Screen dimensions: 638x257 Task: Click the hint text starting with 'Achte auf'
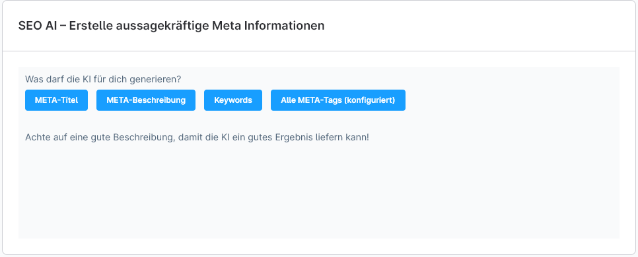(x=197, y=137)
